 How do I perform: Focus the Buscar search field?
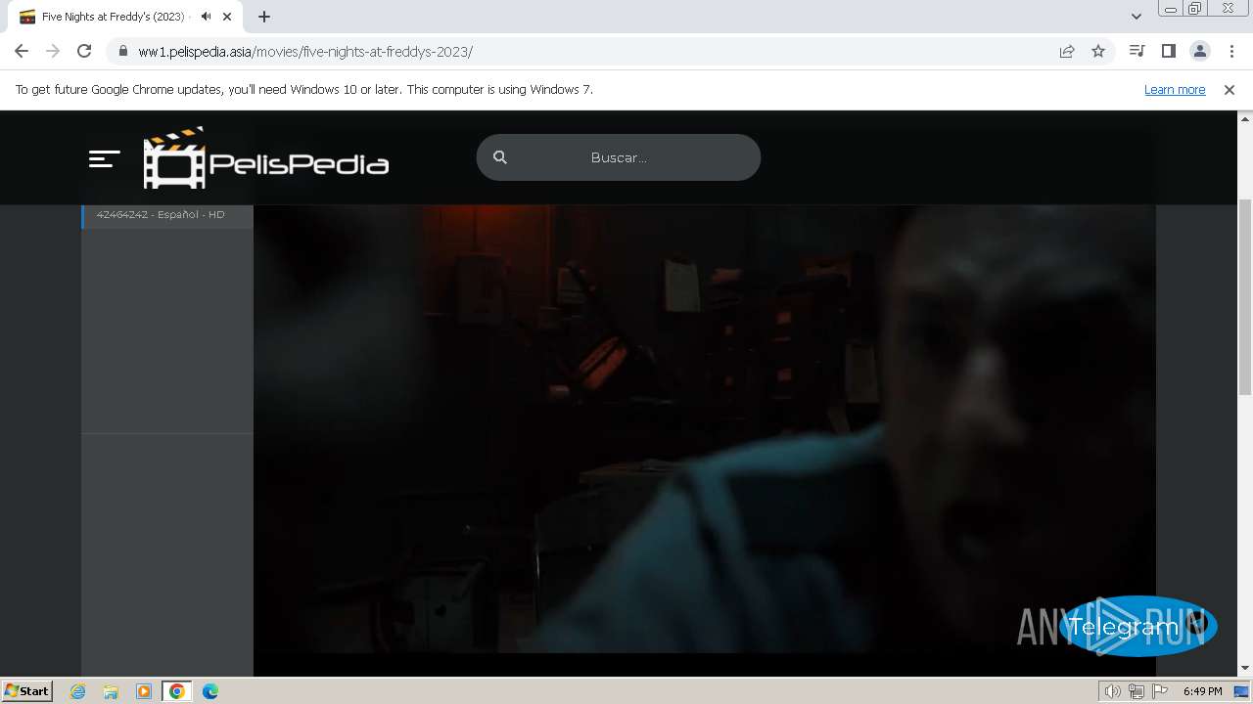point(619,157)
